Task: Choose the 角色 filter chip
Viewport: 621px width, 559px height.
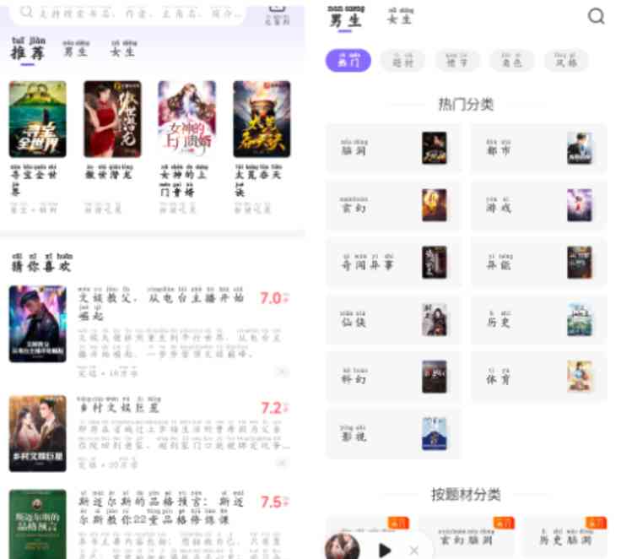Action: (511, 60)
